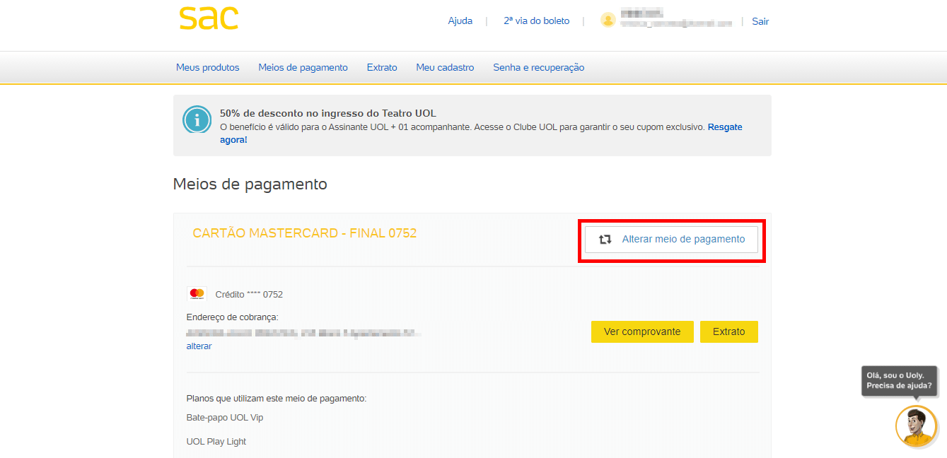Image resolution: width=947 pixels, height=458 pixels.
Task: Open Senha e recuperação menu
Action: tap(539, 68)
